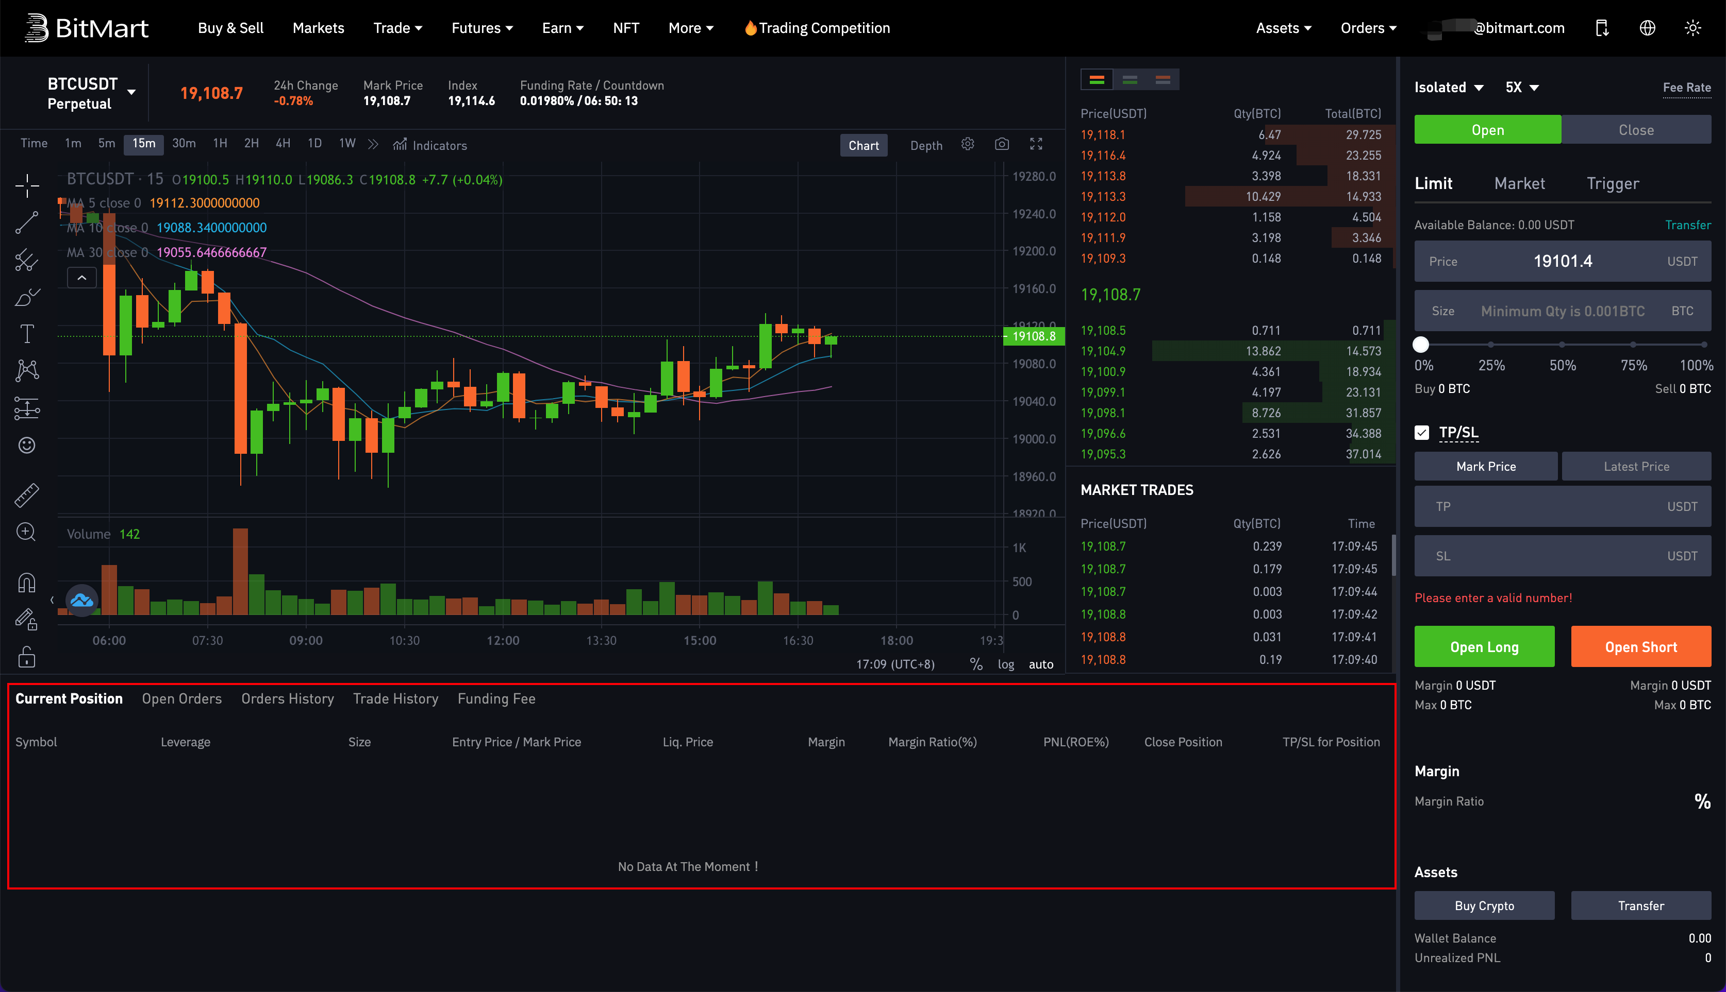
Task: Toggle the magnet mode icon
Action: 27,583
